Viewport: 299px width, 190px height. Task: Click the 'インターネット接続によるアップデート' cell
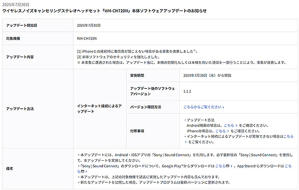click(99, 109)
